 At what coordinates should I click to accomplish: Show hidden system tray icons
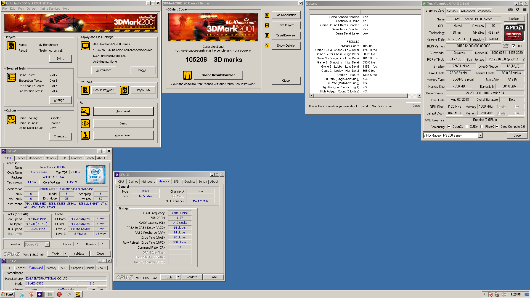[484, 294]
